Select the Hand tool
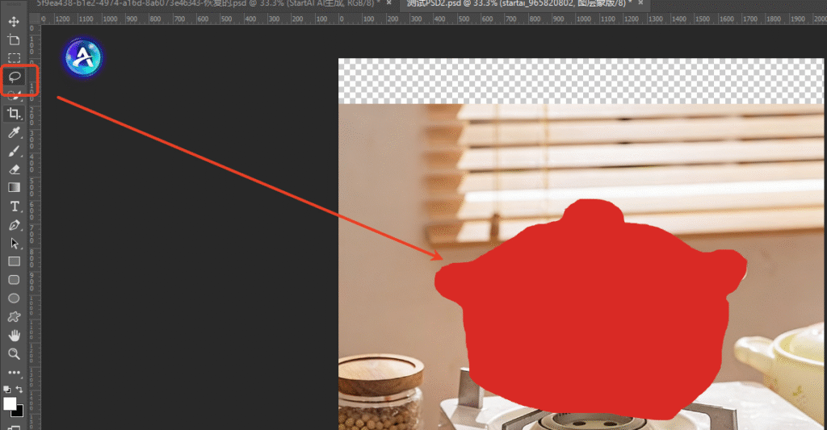Screen dimensions: 827x430 point(14,335)
